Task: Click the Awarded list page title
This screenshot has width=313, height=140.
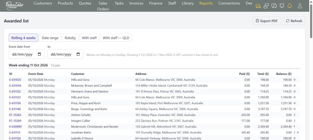Action: (x=16, y=21)
